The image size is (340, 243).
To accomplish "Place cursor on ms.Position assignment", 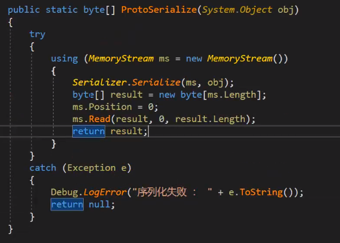I will (x=115, y=107).
